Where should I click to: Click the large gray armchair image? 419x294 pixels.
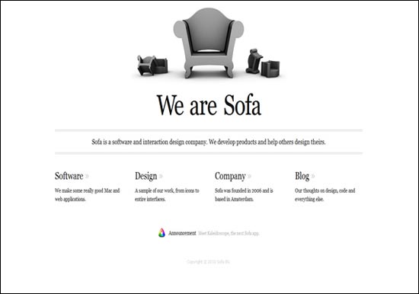click(209, 43)
